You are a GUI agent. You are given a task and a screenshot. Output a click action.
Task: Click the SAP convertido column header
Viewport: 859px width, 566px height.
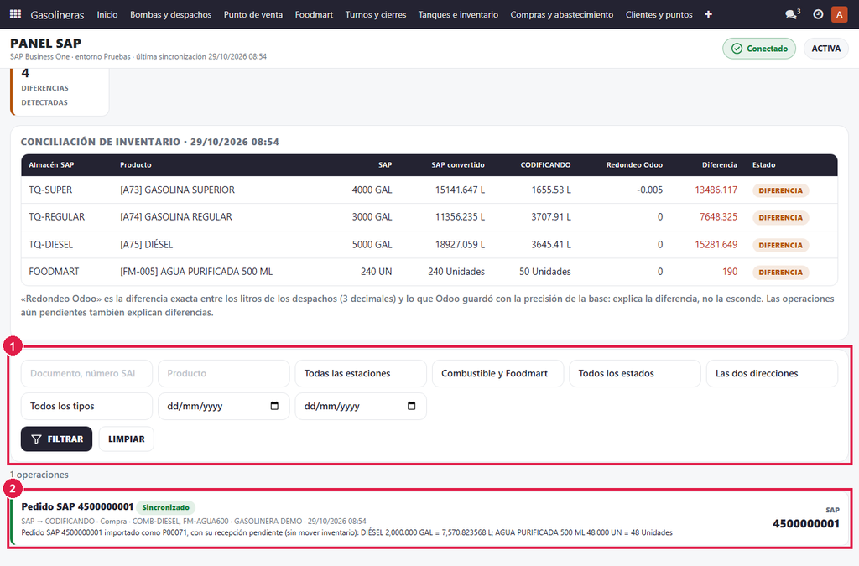tap(458, 164)
